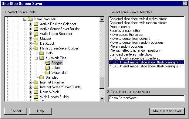Click the Internet ScreenSaver Builder folder icon
This screenshot has width=189, height=119.
tap(36, 87)
